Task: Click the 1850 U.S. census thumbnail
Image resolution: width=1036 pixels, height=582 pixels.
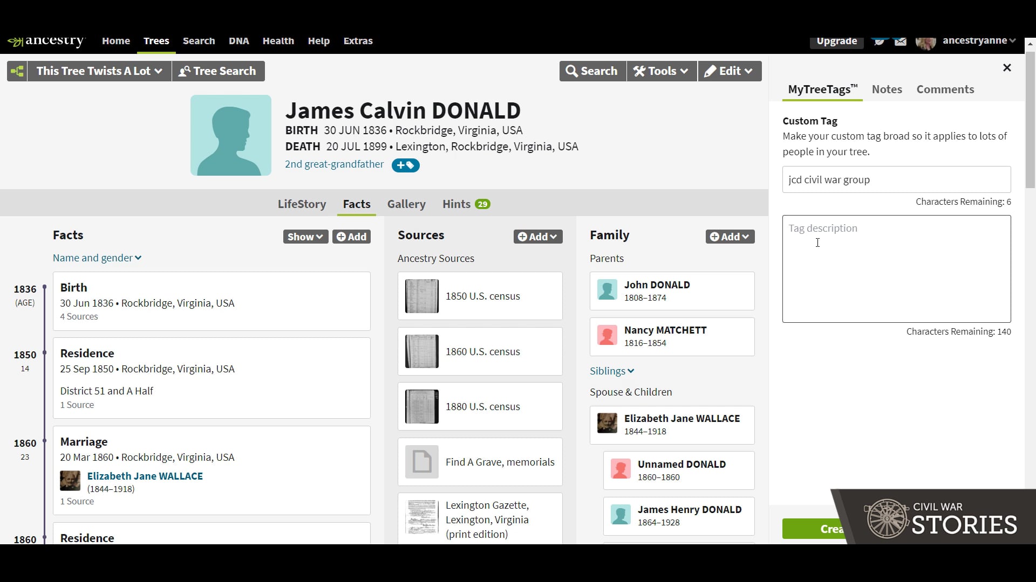Action: (421, 296)
